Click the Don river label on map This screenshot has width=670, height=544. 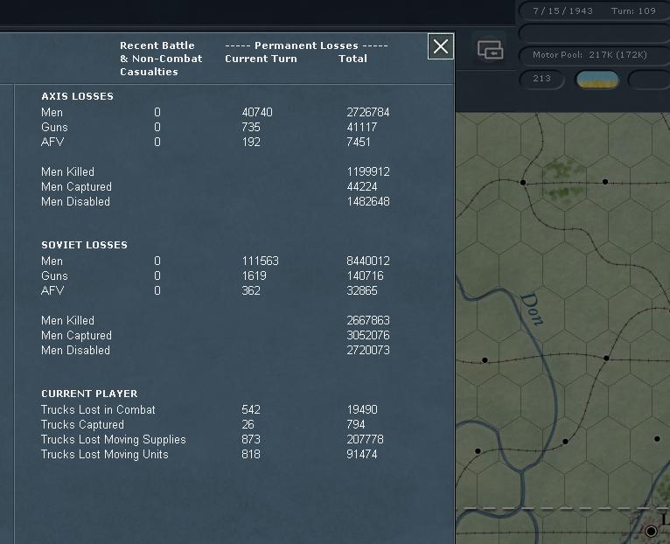[533, 309]
